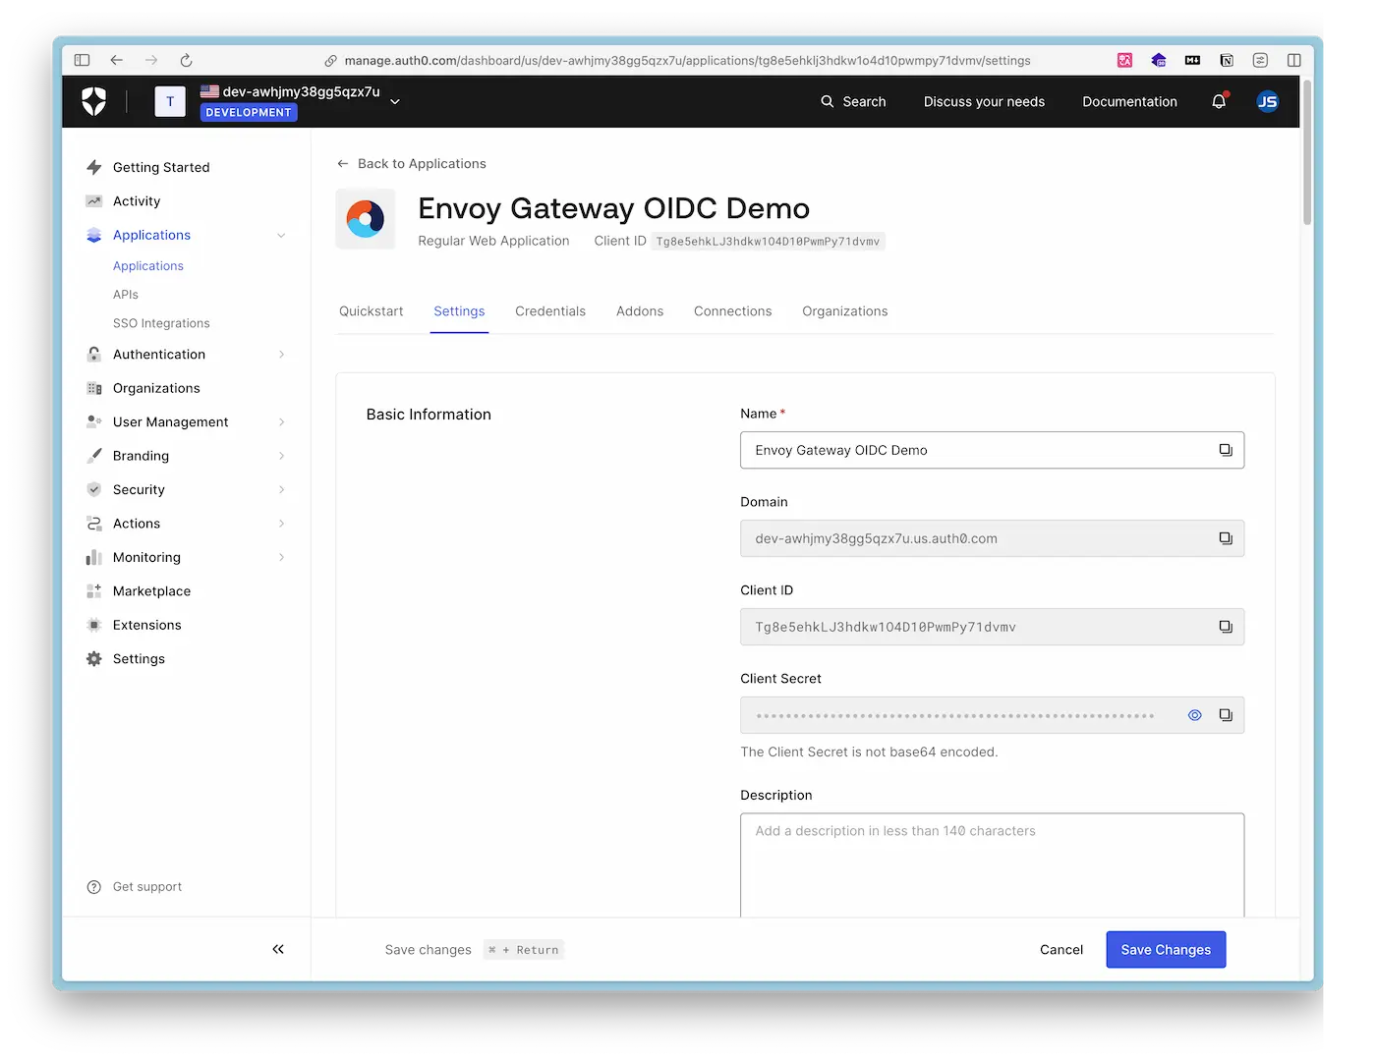This screenshot has width=1376, height=1060.
Task: Click the Settings gear icon in sidebar
Action: tap(94, 659)
